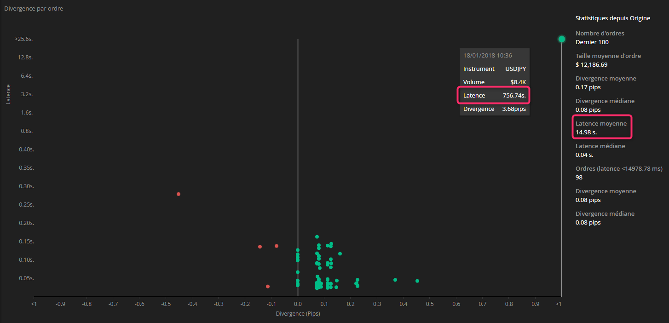Click the 'Divergence (Pips)' x-axis title
Screen dimensions: 669x323
click(298, 314)
